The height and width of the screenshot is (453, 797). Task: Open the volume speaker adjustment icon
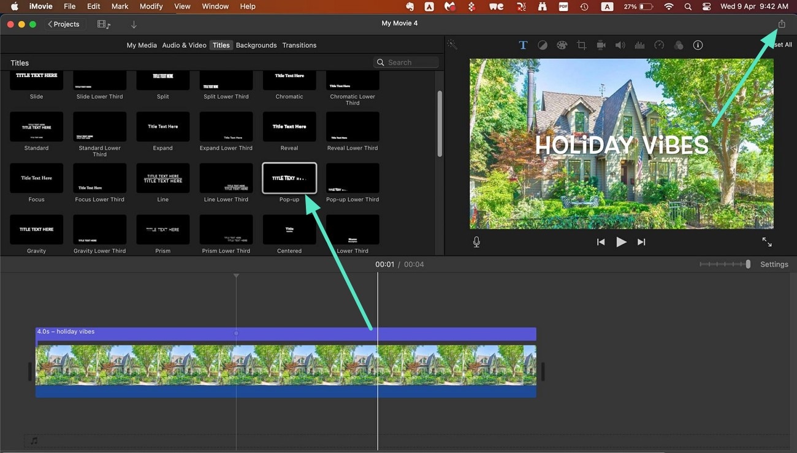coord(620,45)
